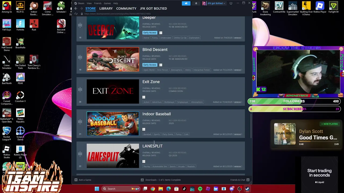Open the Exit Zone game thumbnail
The height and width of the screenshot is (193, 344).
113,91
